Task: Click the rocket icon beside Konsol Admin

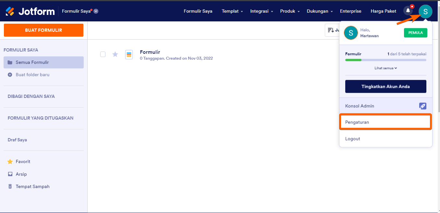Action: 422,106
